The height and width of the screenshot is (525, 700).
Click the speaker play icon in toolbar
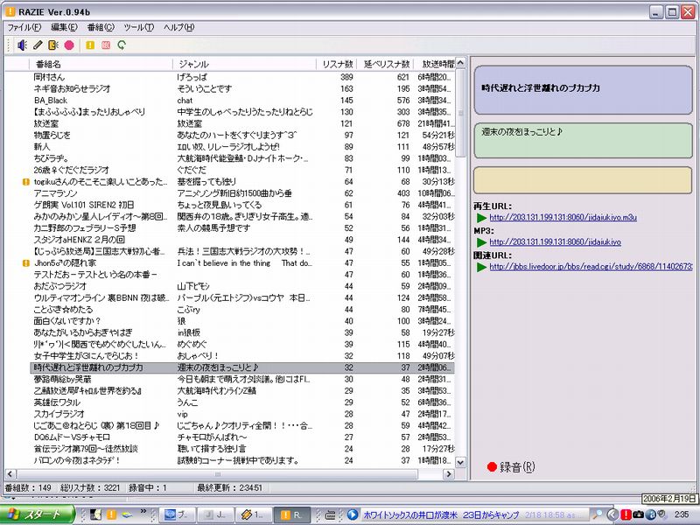22,45
